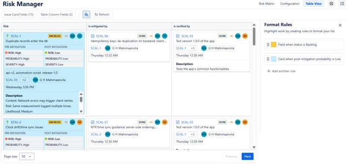
Task: Go to the Next page
Action: tap(247, 157)
